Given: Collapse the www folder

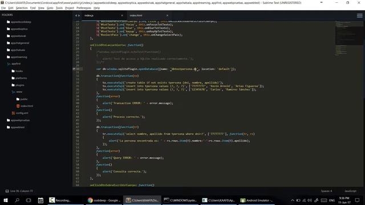Looking at the screenshot, I should tap(17, 92).
